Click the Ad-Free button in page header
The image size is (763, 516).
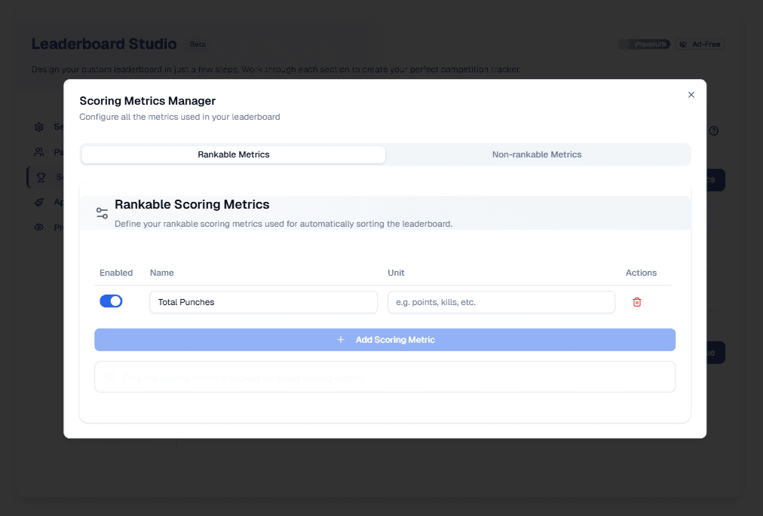pos(700,44)
